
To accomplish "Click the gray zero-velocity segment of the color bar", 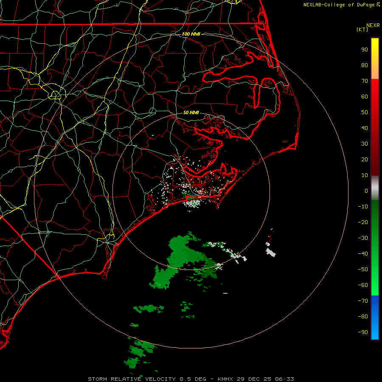I will click(375, 188).
